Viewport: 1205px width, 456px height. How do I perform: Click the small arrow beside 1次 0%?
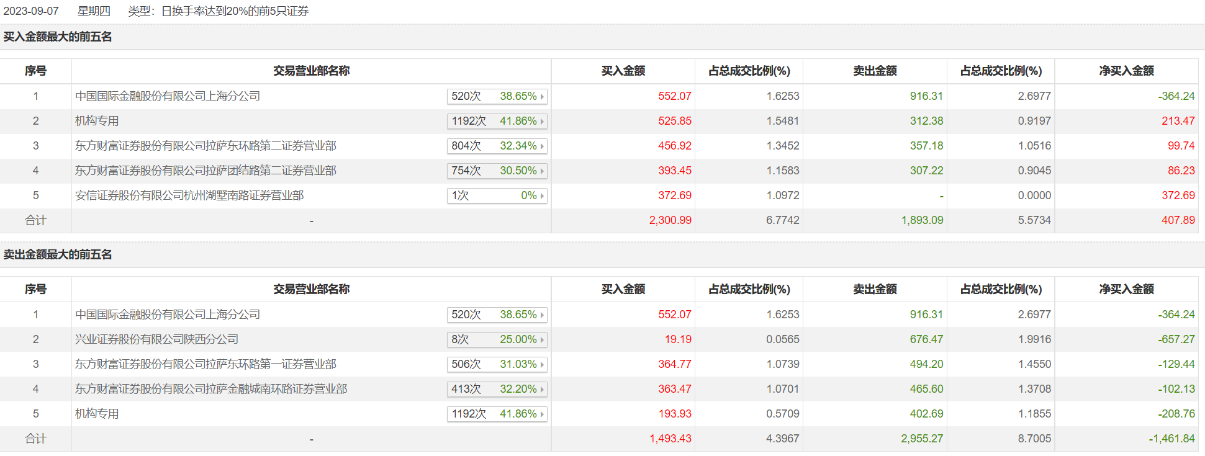click(x=542, y=196)
